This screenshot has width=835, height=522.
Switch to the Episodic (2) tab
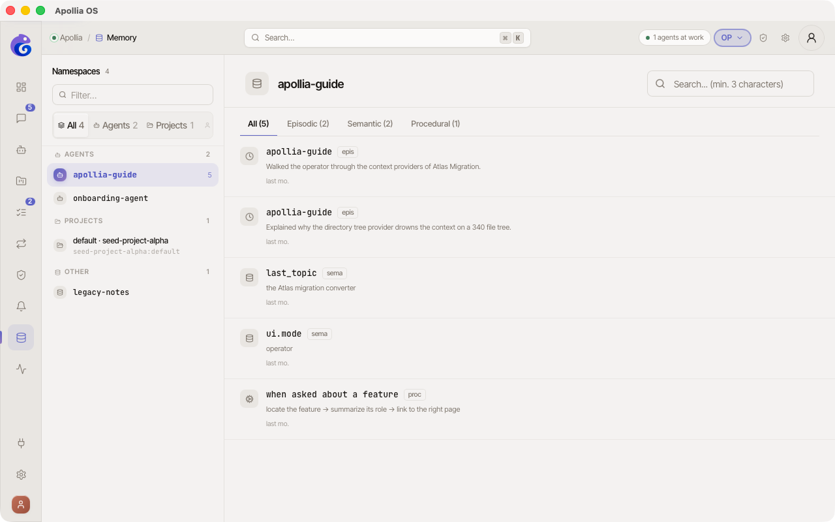[308, 124]
